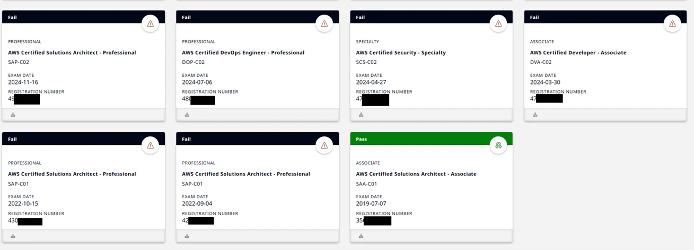Click the fail warning icon on the DOP-C02 card
The image size is (694, 250).
coord(324,24)
